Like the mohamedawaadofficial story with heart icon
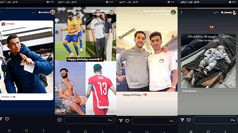The image size is (238, 133). [x=127, y=121]
